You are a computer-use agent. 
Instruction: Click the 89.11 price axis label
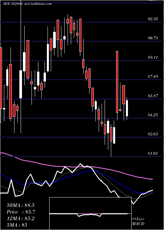[153, 57]
